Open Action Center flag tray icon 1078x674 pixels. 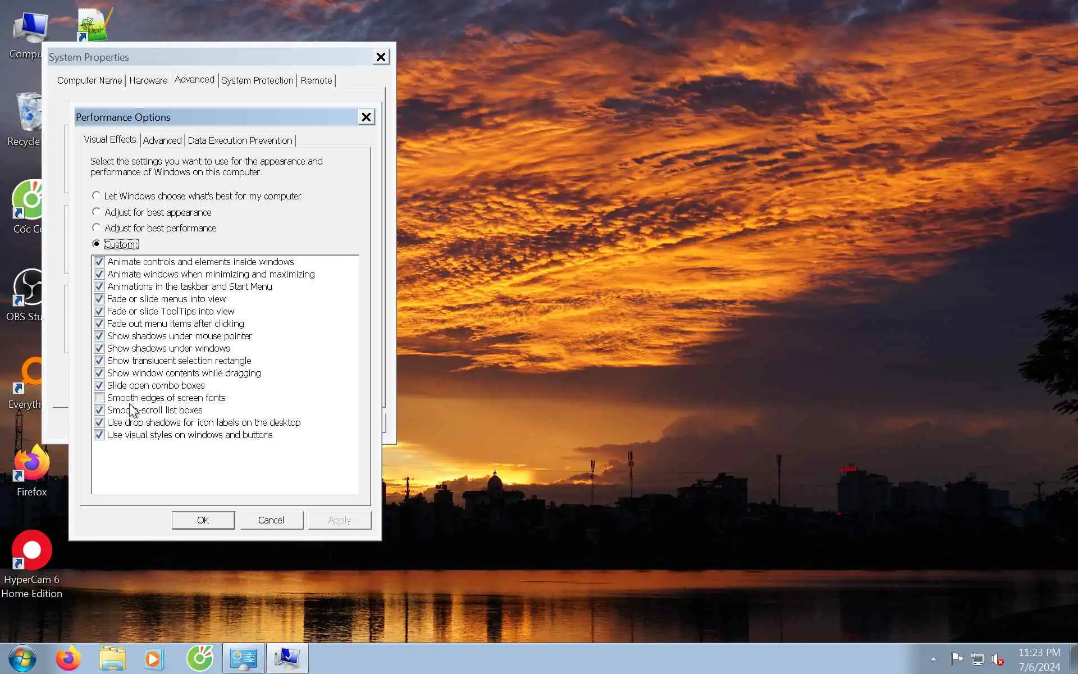(x=957, y=658)
